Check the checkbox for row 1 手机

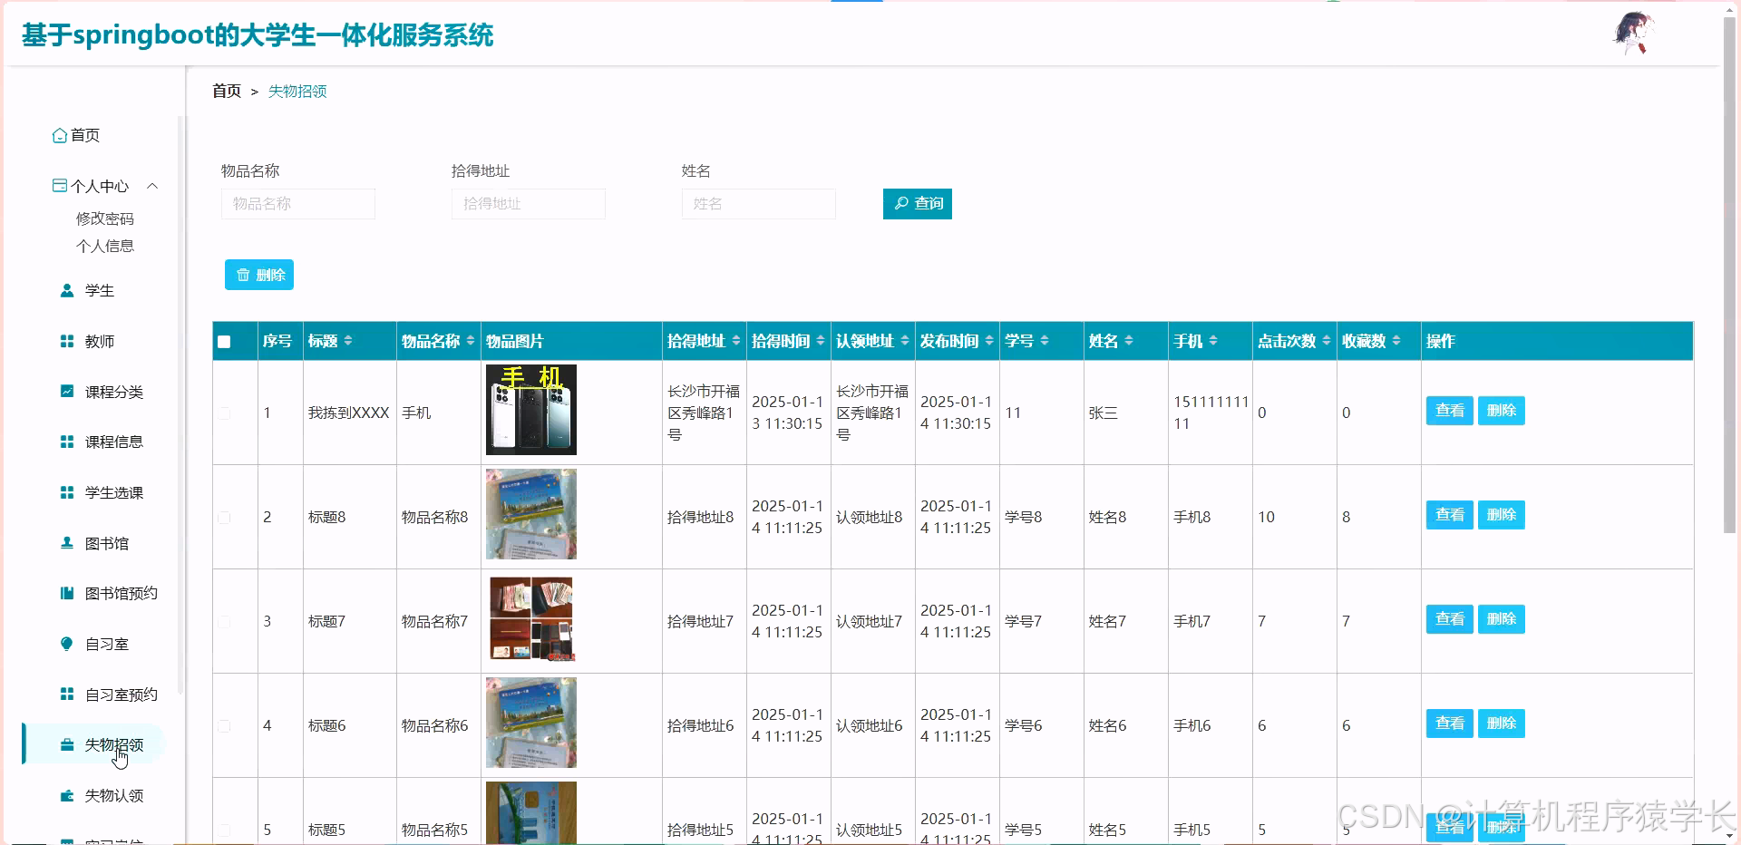point(223,413)
